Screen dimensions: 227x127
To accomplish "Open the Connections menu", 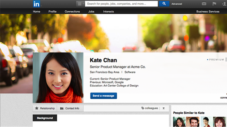I will click(72, 11).
